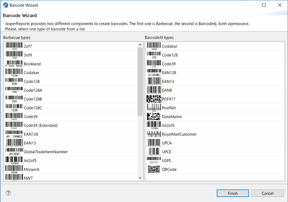Maximize the Barcode Wizard window

[264, 5]
